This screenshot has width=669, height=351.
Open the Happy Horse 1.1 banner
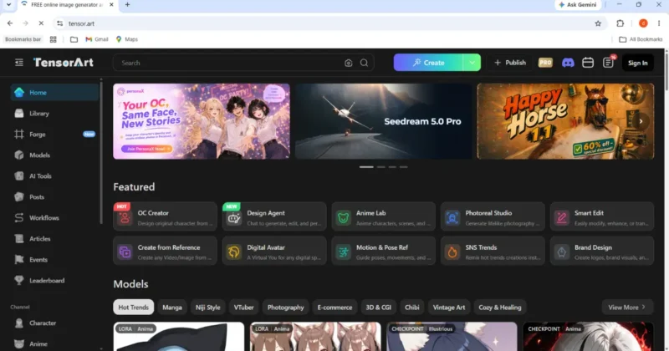(x=565, y=121)
